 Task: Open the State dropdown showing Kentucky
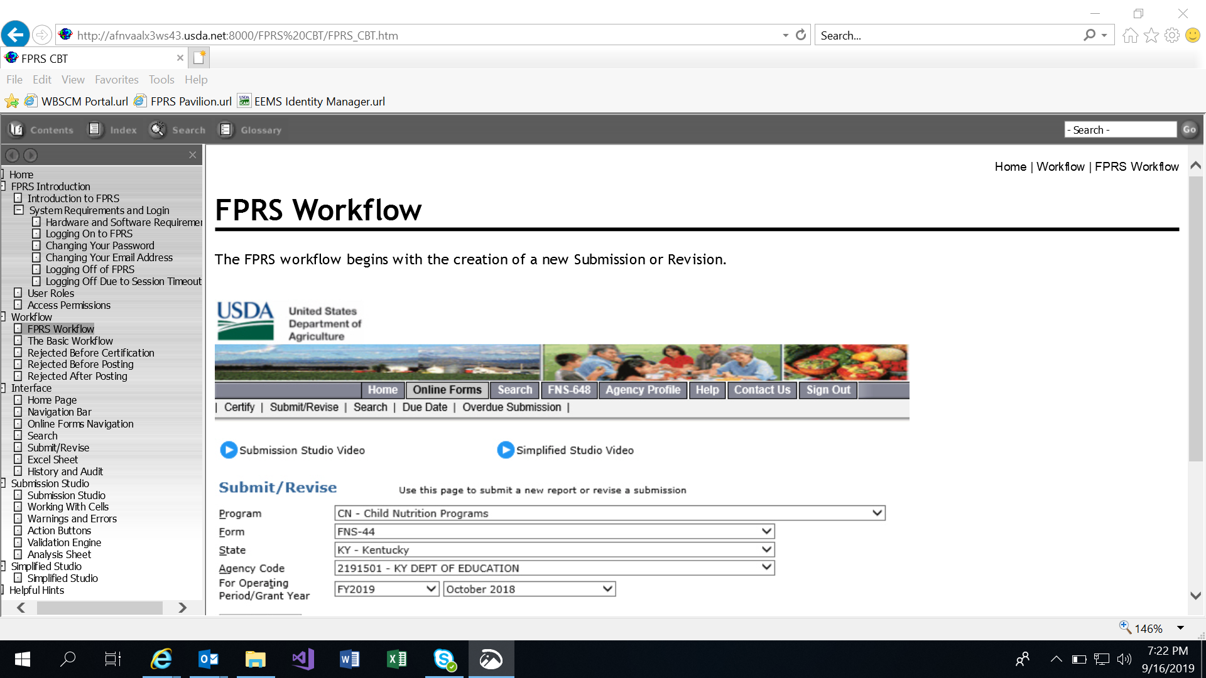coord(766,549)
